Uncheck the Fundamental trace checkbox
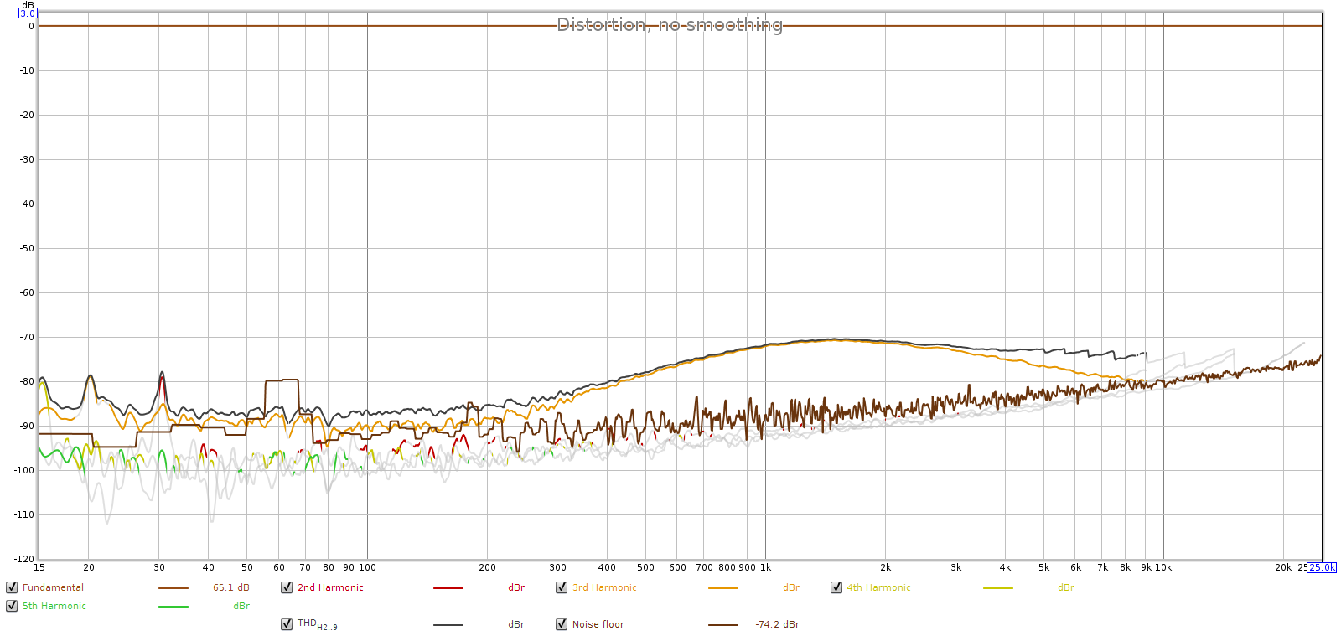This screenshot has height=636, width=1341. [12, 587]
